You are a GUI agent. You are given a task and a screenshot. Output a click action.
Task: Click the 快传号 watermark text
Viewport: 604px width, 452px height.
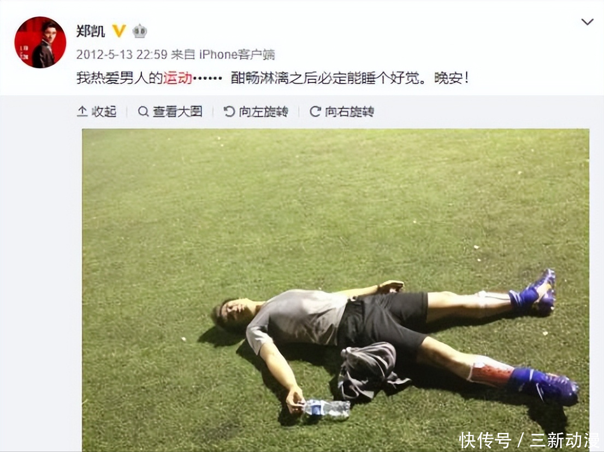click(x=485, y=440)
